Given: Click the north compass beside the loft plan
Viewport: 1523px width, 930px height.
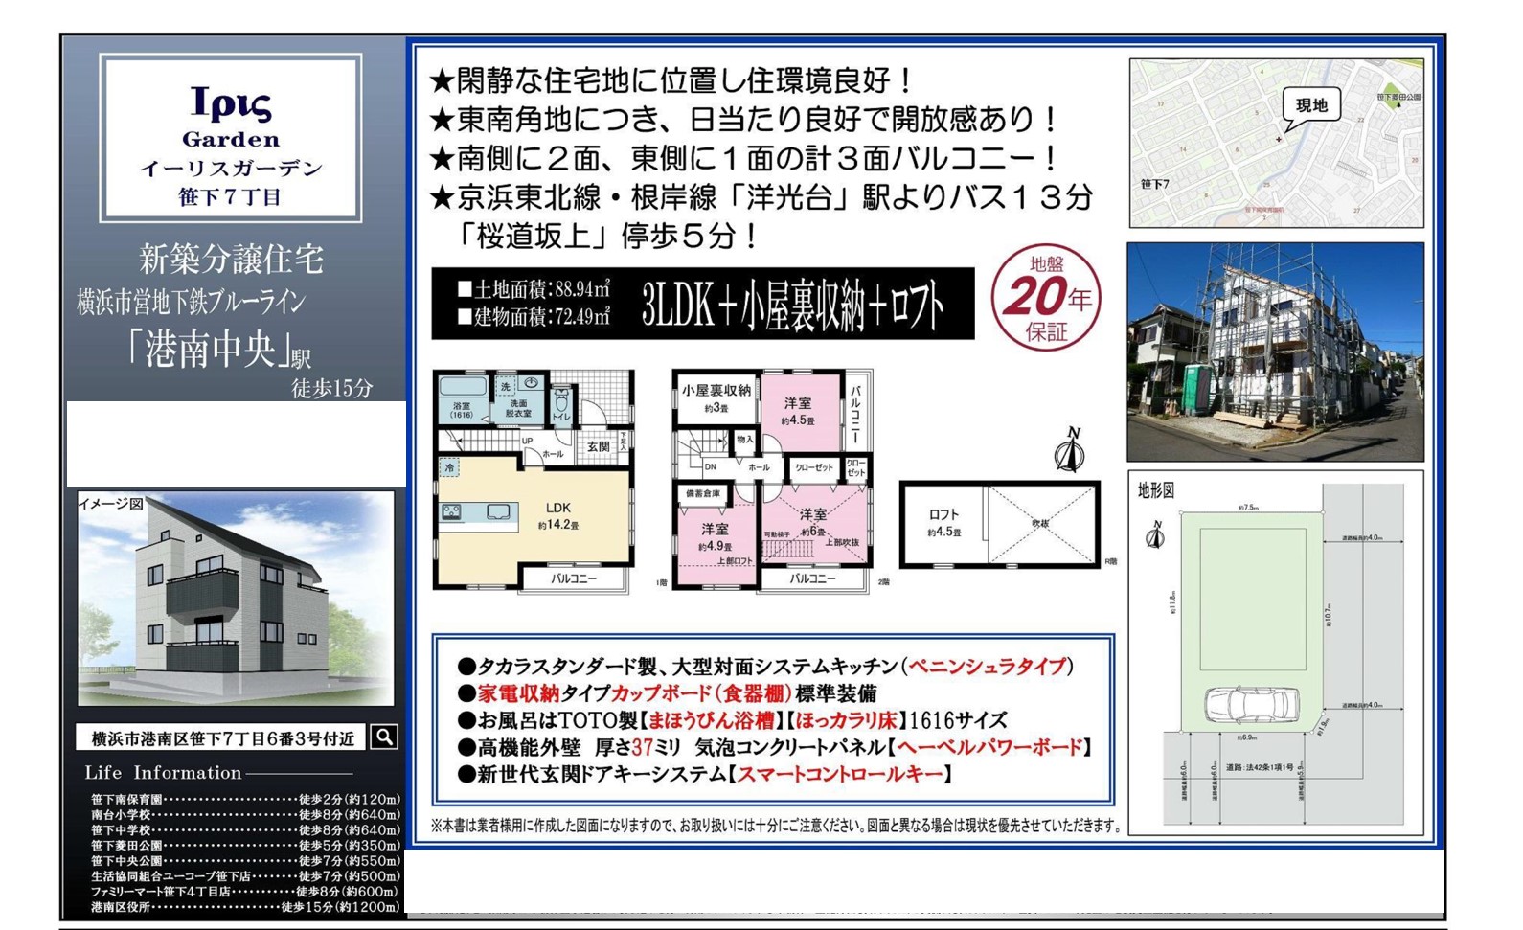Looking at the screenshot, I should click(1069, 450).
